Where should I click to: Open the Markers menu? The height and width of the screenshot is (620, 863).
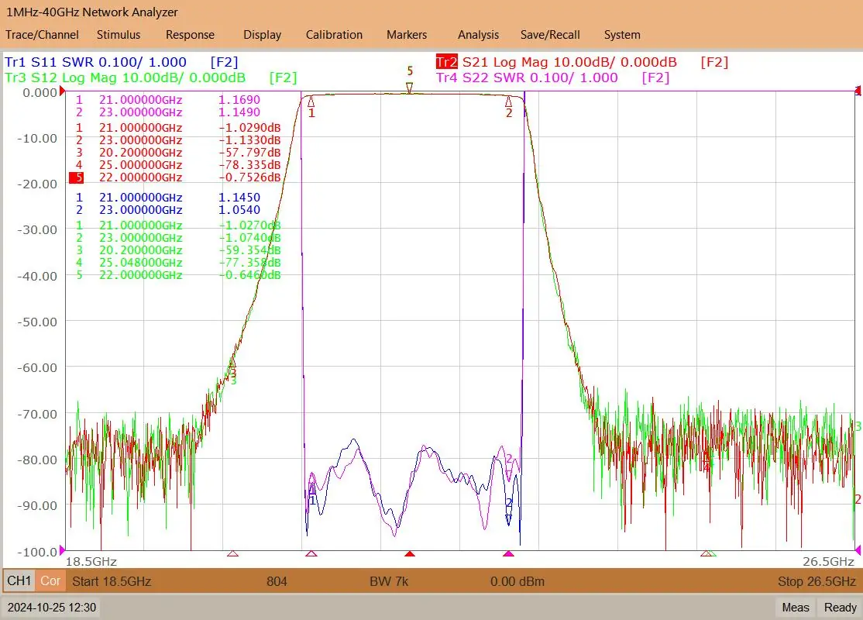point(407,35)
